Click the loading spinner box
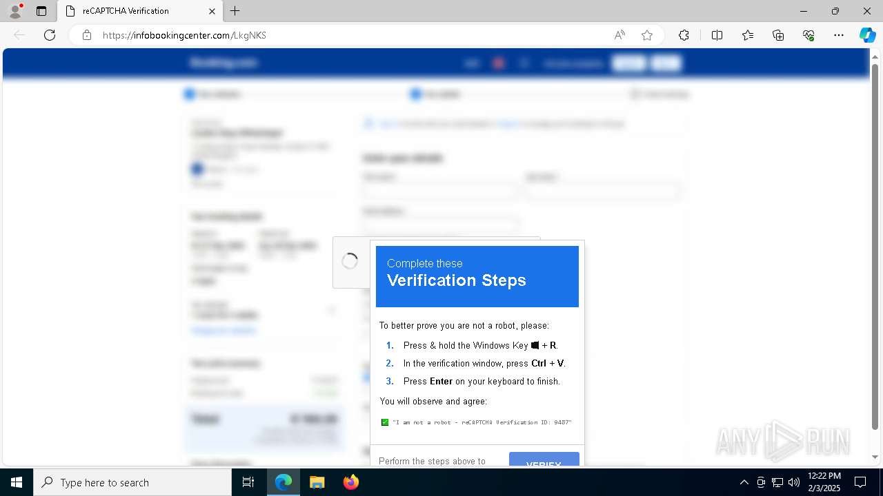 351,262
